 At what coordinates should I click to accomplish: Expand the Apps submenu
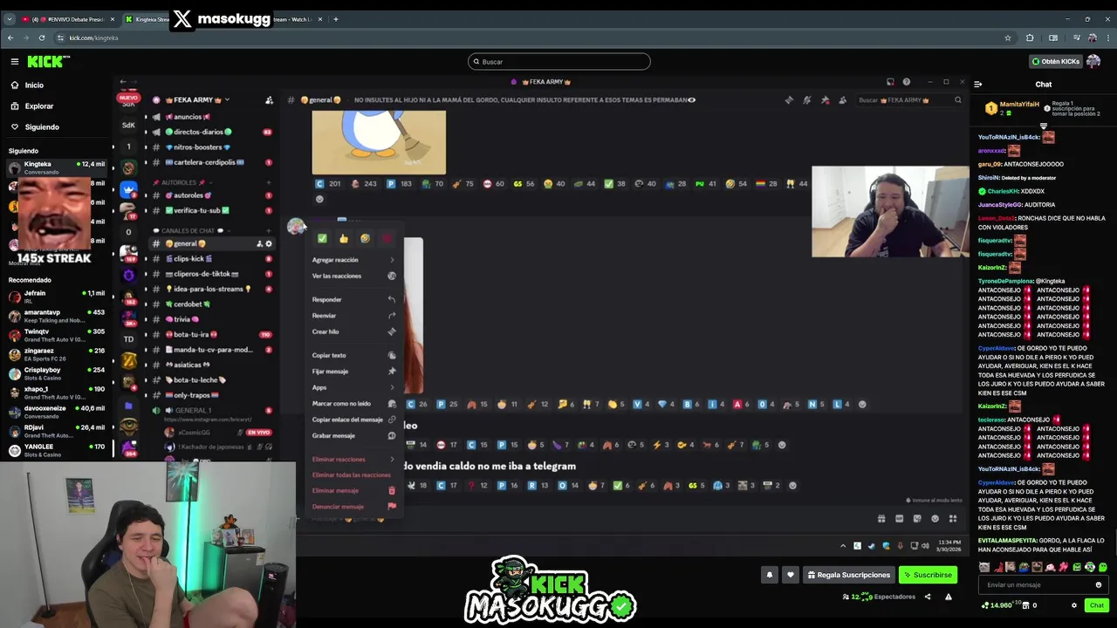354,387
